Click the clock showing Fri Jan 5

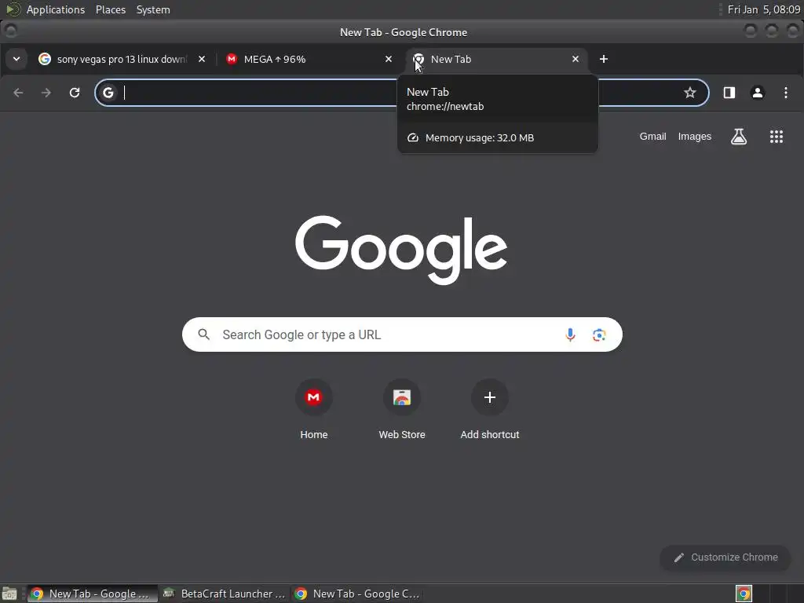763,9
